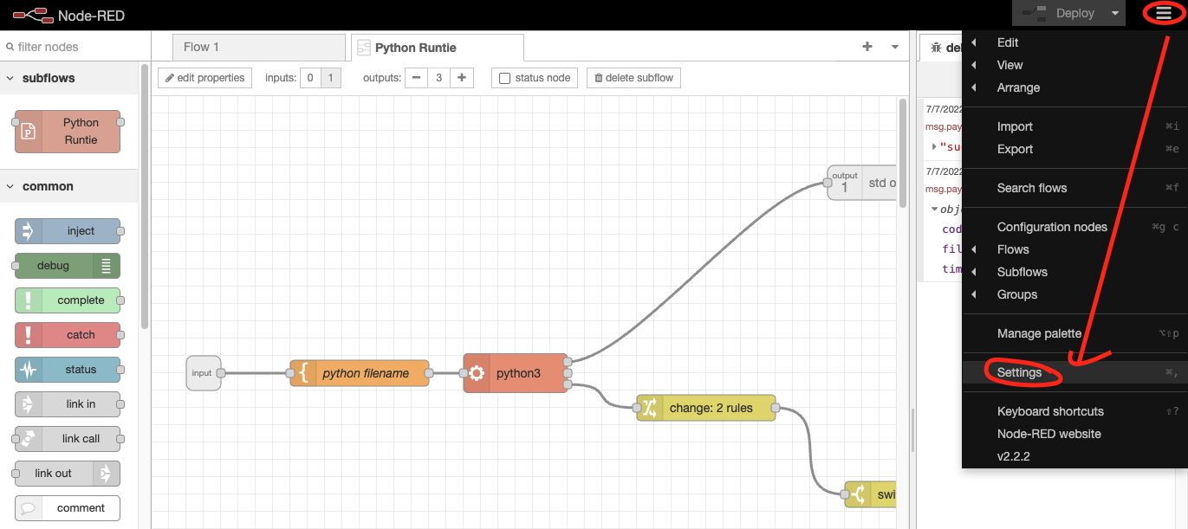Open the hamburger main menu icon
Viewport: 1188px width, 529px height.
point(1163,13)
